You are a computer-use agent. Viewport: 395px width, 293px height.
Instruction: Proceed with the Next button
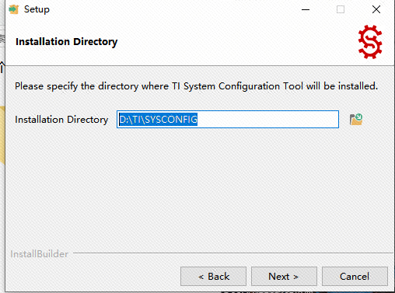tap(284, 277)
